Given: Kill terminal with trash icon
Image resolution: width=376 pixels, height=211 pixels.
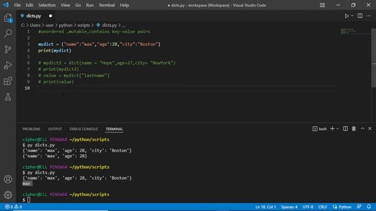Looking at the screenshot, I should 354,129.
